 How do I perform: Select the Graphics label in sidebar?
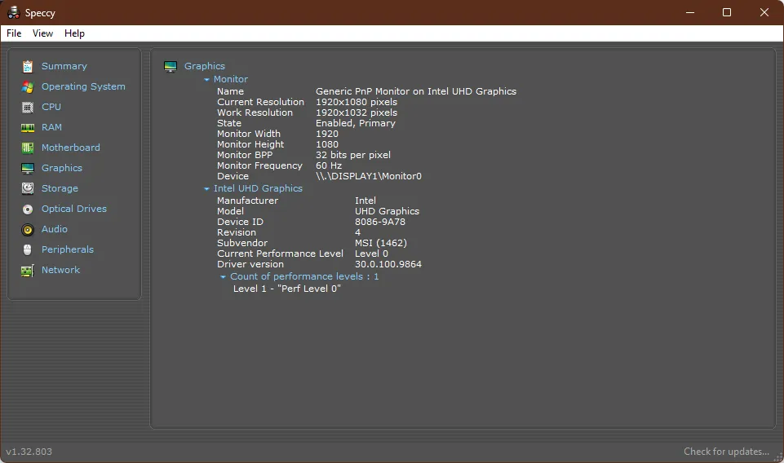point(62,168)
